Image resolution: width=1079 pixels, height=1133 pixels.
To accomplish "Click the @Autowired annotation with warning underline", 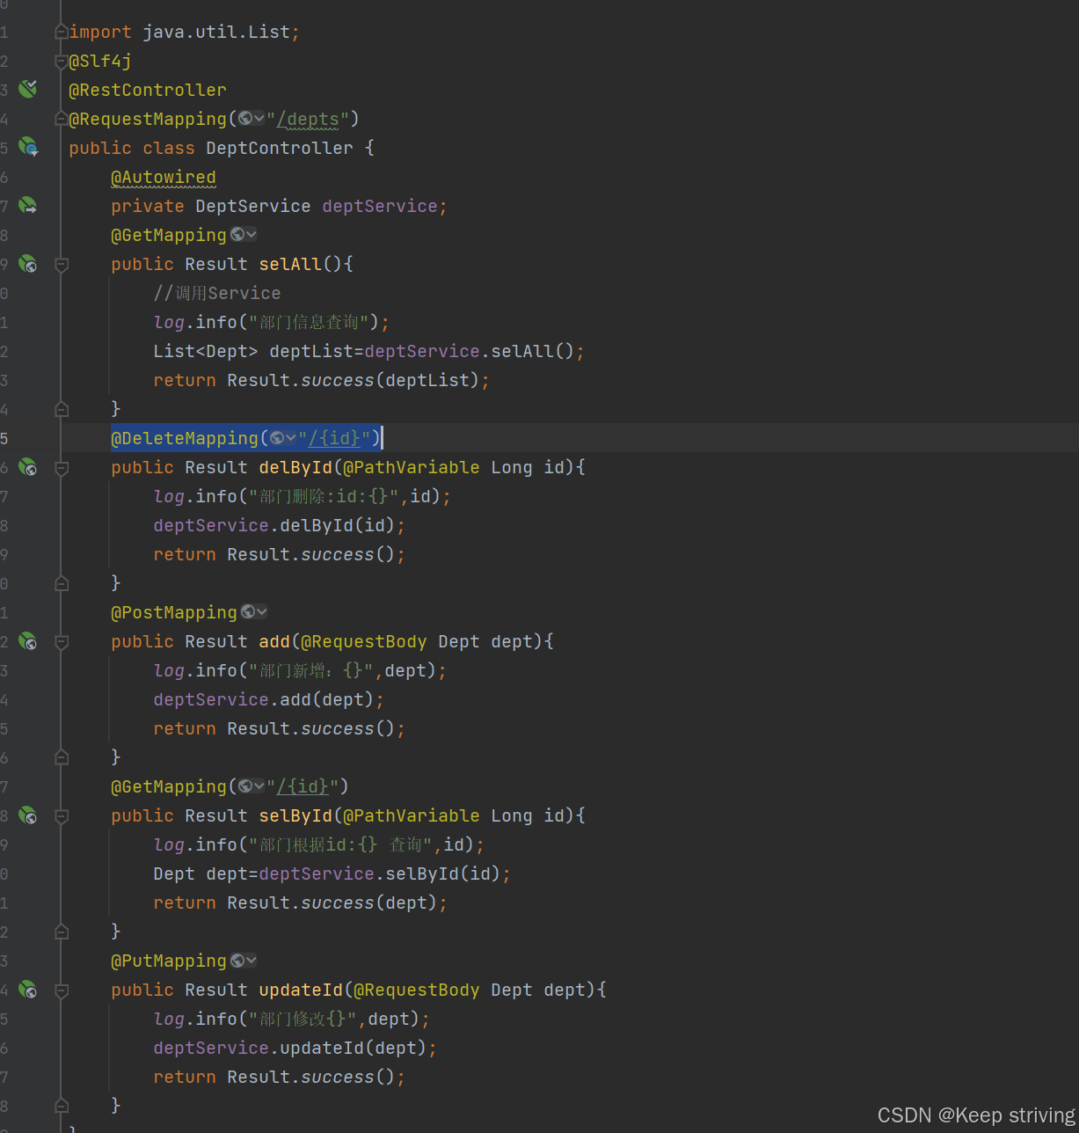I will point(164,177).
